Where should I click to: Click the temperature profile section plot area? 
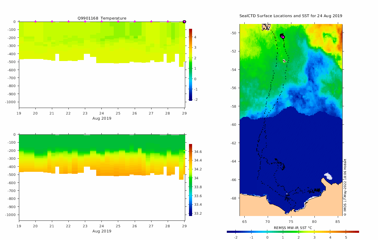tap(102, 65)
